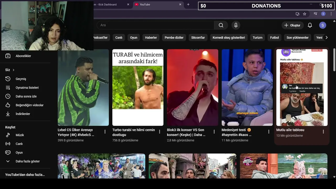Open options menu for Medeniyet testi short
Image resolution: width=336 pixels, height=189 pixels.
point(269,132)
